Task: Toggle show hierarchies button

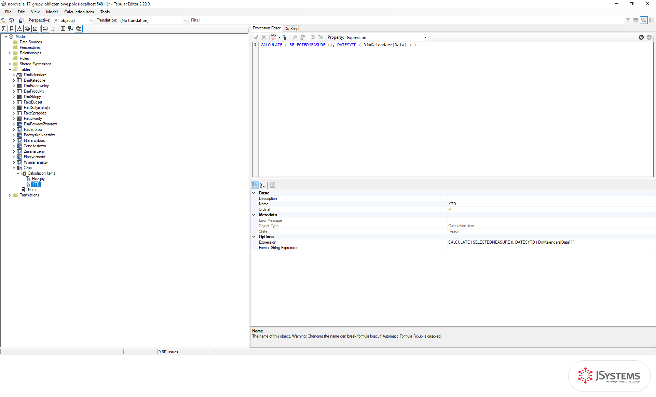Action: point(19,29)
